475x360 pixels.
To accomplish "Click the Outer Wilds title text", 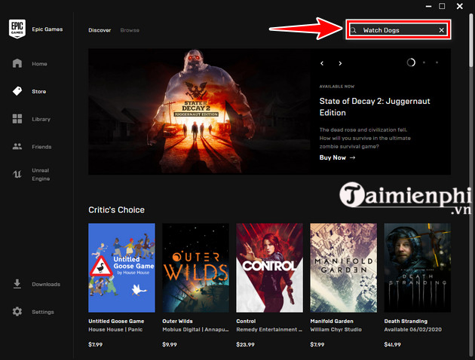I will coord(177,321).
